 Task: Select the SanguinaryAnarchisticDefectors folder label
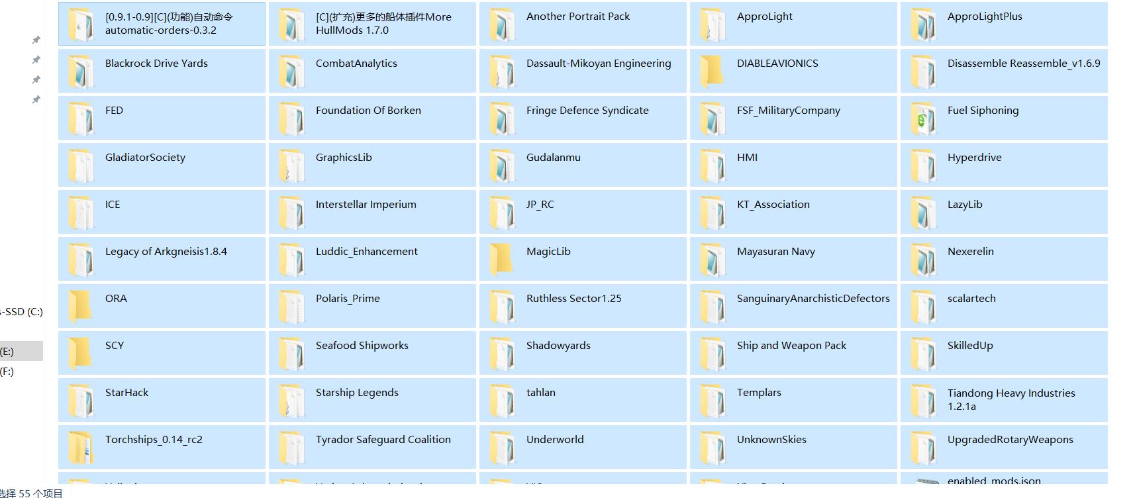tap(813, 299)
